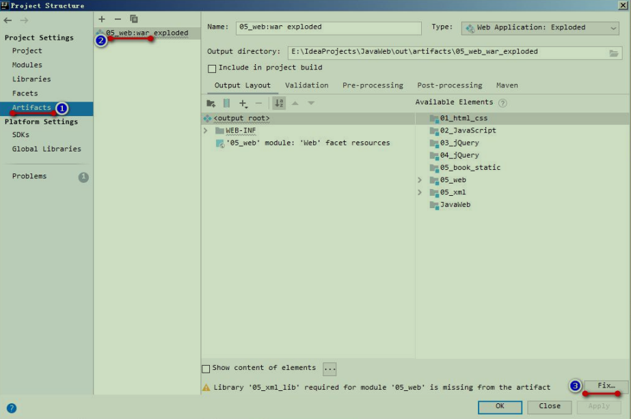Open SDKs platform settings
This screenshot has height=419, width=631.
(x=21, y=135)
